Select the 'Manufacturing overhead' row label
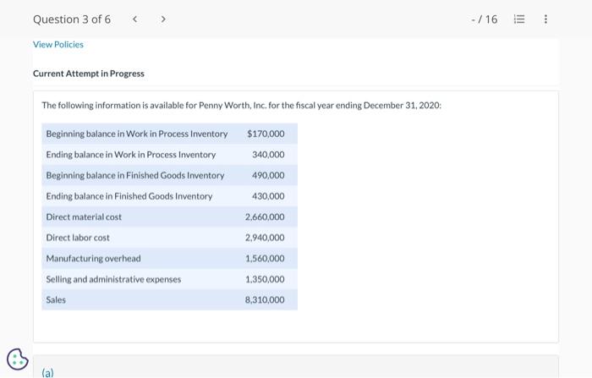The height and width of the screenshot is (378, 592). point(93,258)
